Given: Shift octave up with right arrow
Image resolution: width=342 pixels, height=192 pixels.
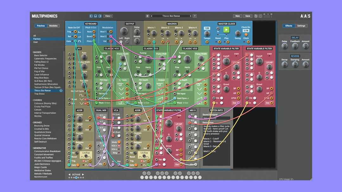Looking at the screenshot, I should [83, 175].
